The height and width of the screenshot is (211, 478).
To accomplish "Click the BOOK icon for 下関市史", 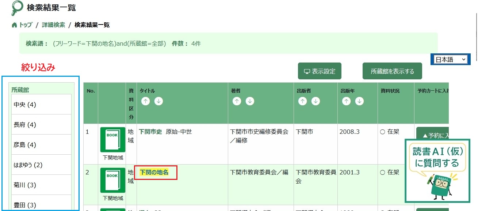I will [113, 140].
